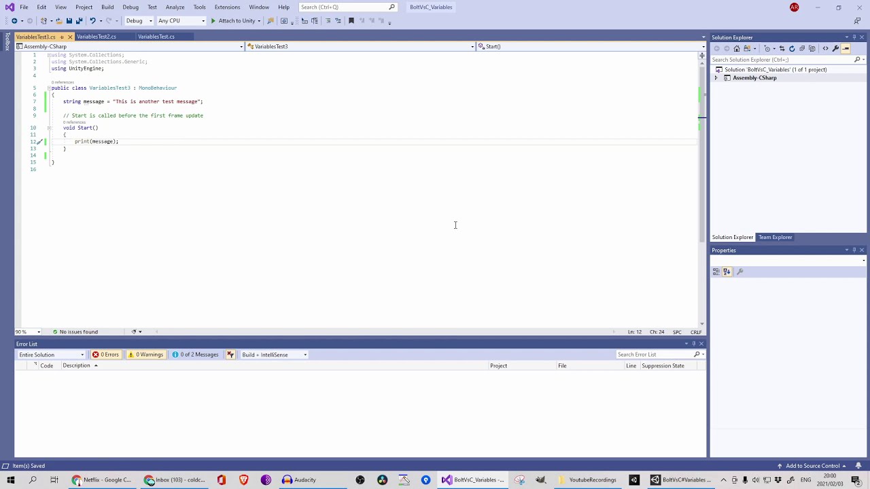Image resolution: width=870 pixels, height=489 pixels.
Task: Open the Assembly-CSharp project dropdown
Action: (x=129, y=47)
